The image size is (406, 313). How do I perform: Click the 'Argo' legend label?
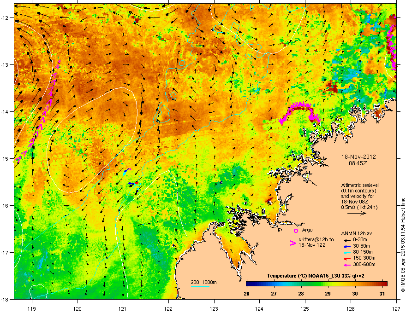(307, 230)
